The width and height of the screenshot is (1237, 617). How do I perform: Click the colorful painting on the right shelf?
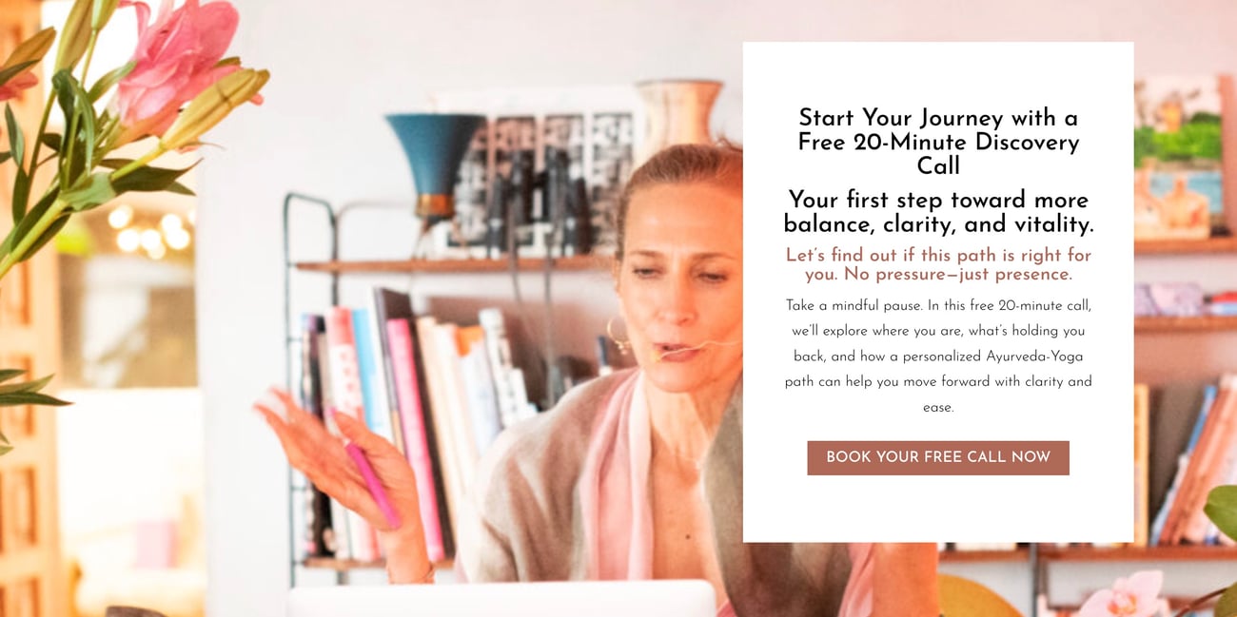click(x=1178, y=157)
